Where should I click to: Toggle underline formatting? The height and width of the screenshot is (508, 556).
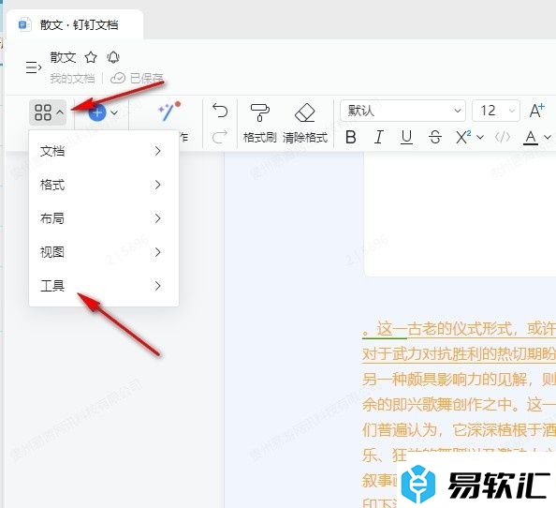click(x=406, y=137)
